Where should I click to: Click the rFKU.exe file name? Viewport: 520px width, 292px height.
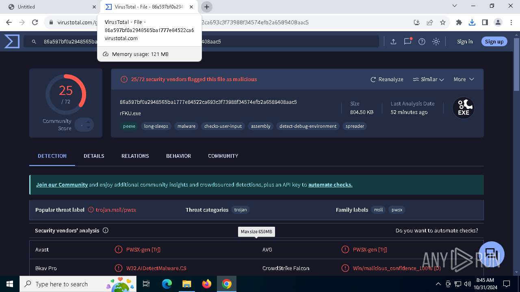130,113
